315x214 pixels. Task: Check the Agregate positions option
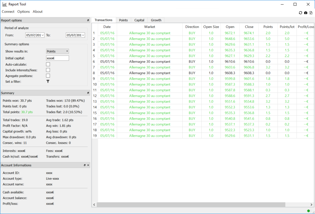tap(48, 76)
